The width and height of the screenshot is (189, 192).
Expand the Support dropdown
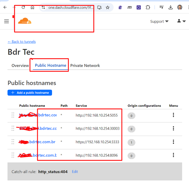tap(159, 22)
